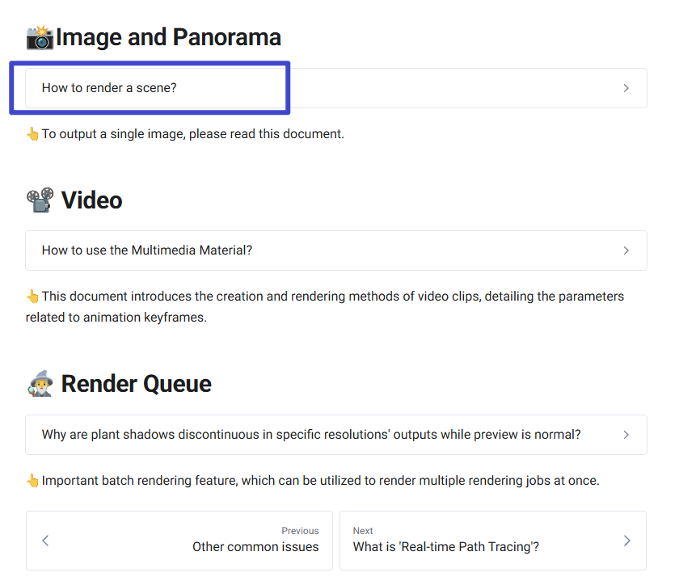Go to previous page 'Other common issues'
Viewport: 679px width, 581px height.
pos(255,547)
